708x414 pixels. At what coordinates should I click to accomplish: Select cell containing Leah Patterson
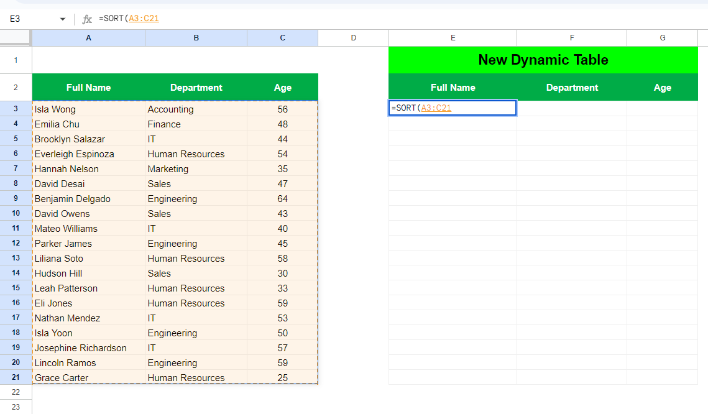click(88, 288)
